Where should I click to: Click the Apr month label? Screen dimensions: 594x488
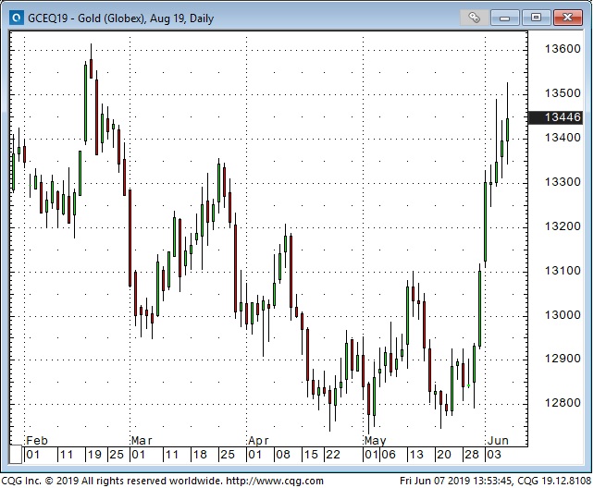tap(258, 441)
